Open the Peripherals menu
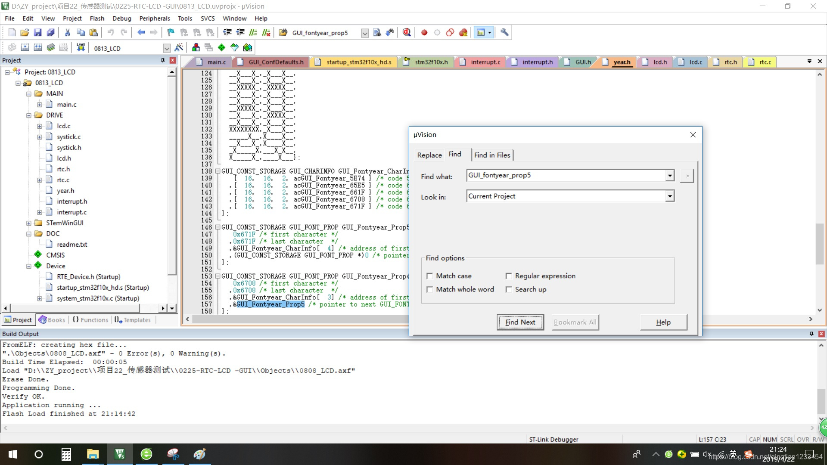Viewport: 827px width, 465px height. point(155,19)
